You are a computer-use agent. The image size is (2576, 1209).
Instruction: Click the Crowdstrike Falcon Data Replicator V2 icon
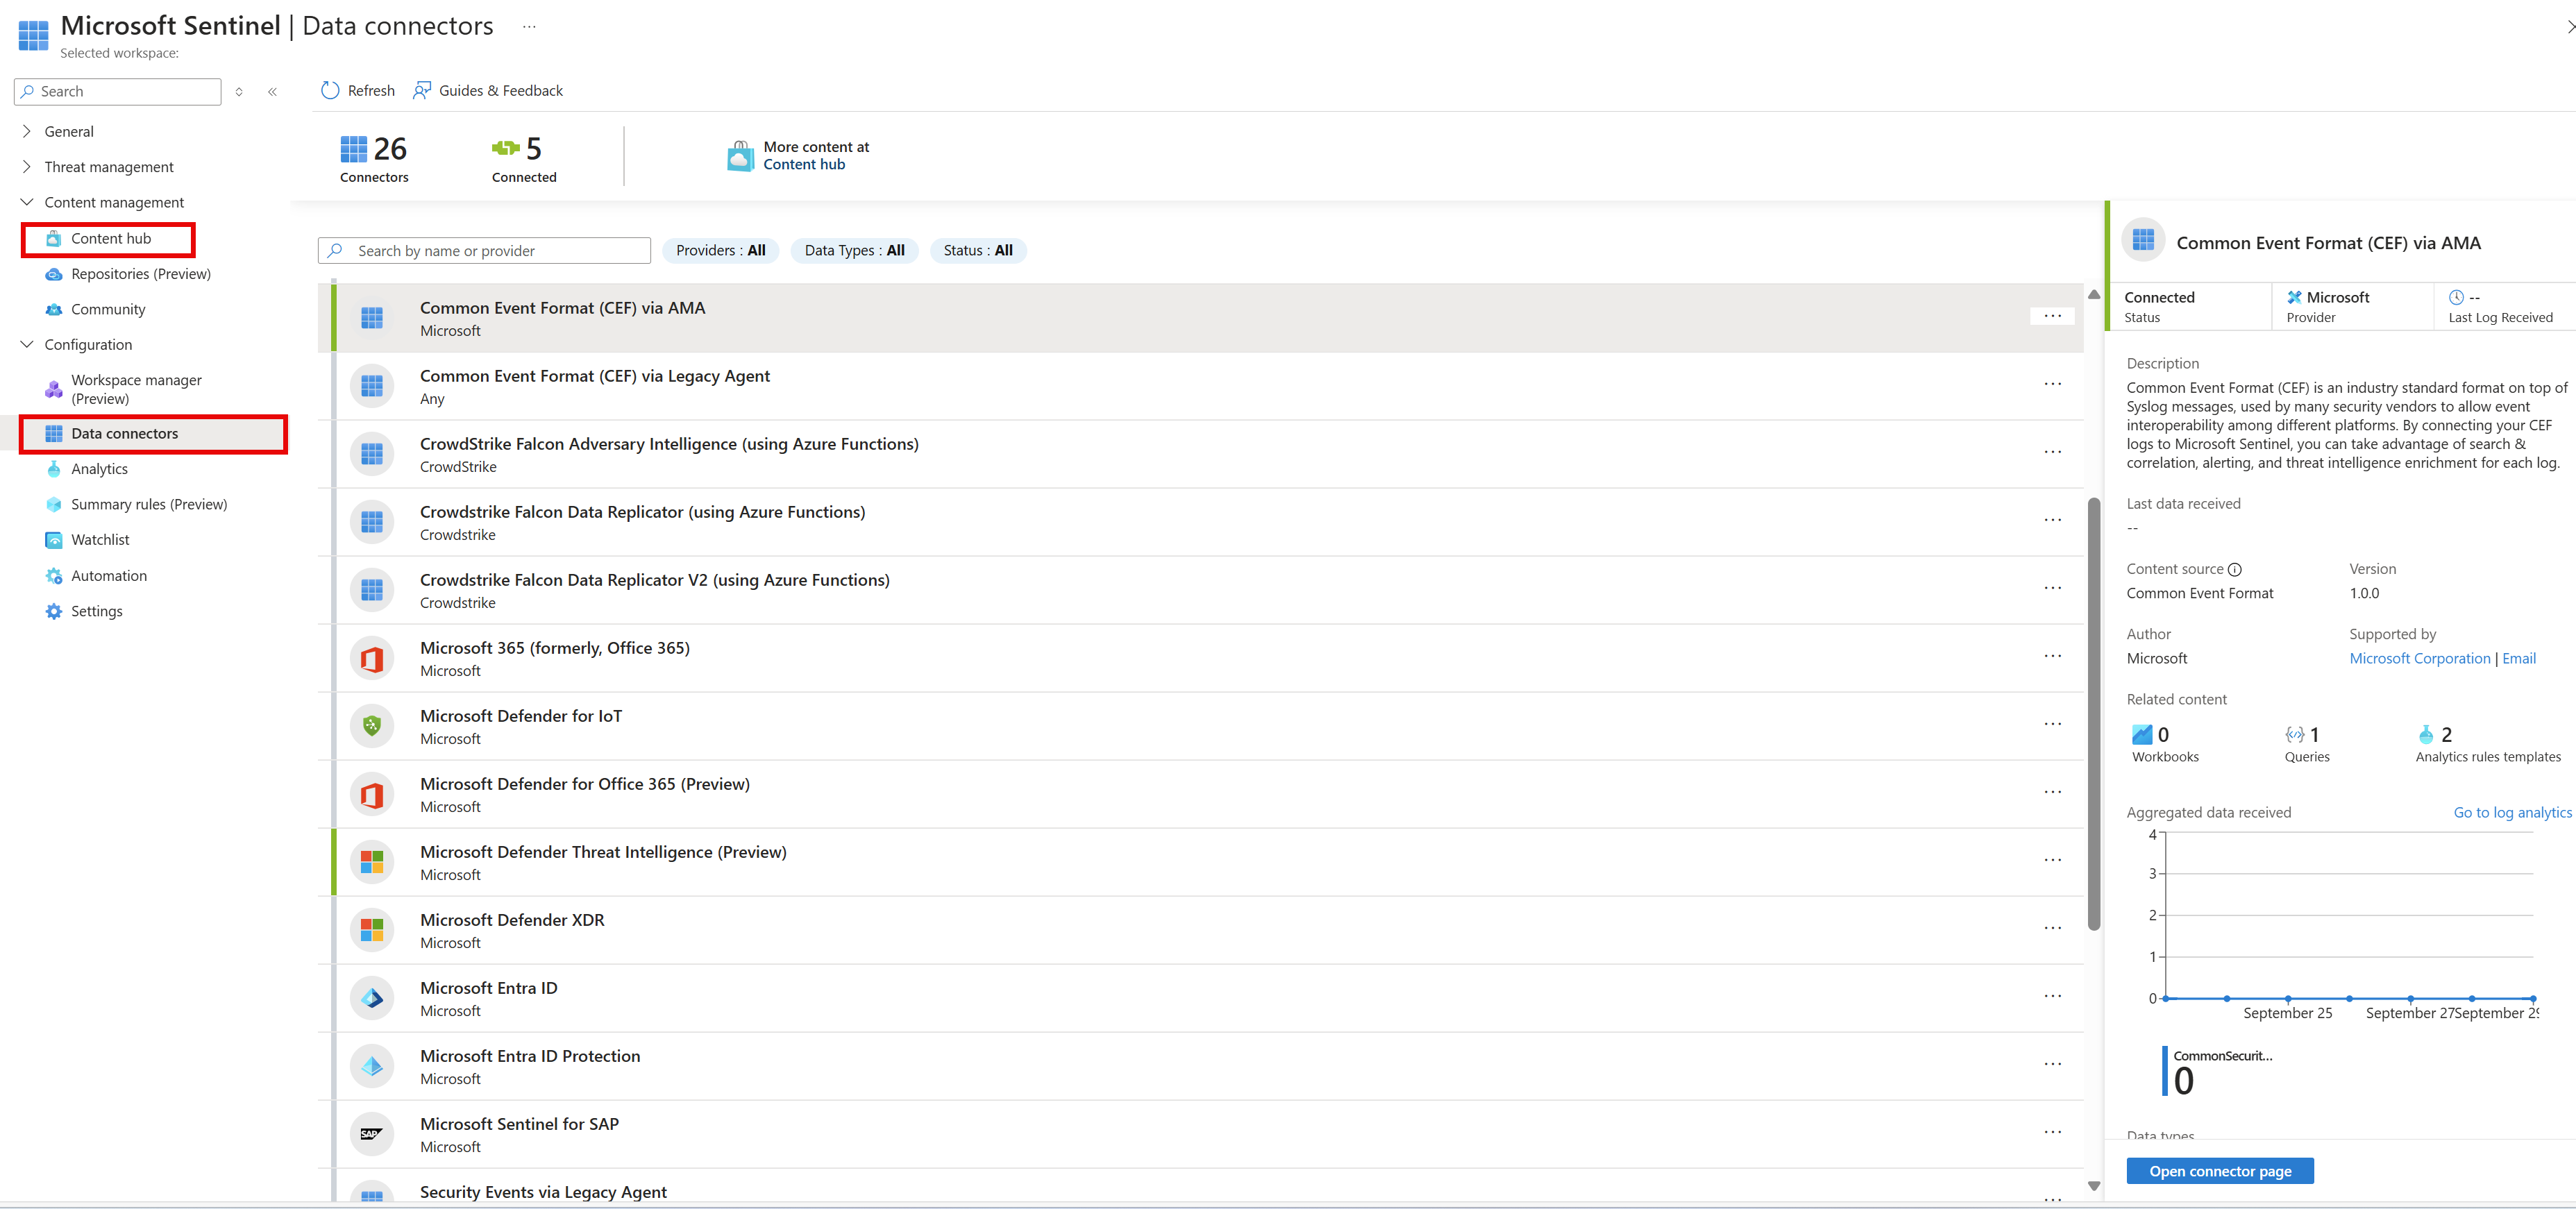coord(372,590)
